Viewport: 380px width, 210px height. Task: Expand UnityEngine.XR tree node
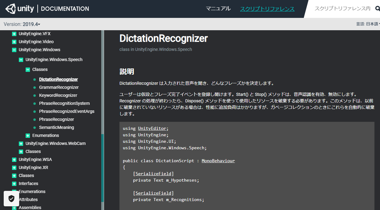pyautogui.click(x=14, y=168)
